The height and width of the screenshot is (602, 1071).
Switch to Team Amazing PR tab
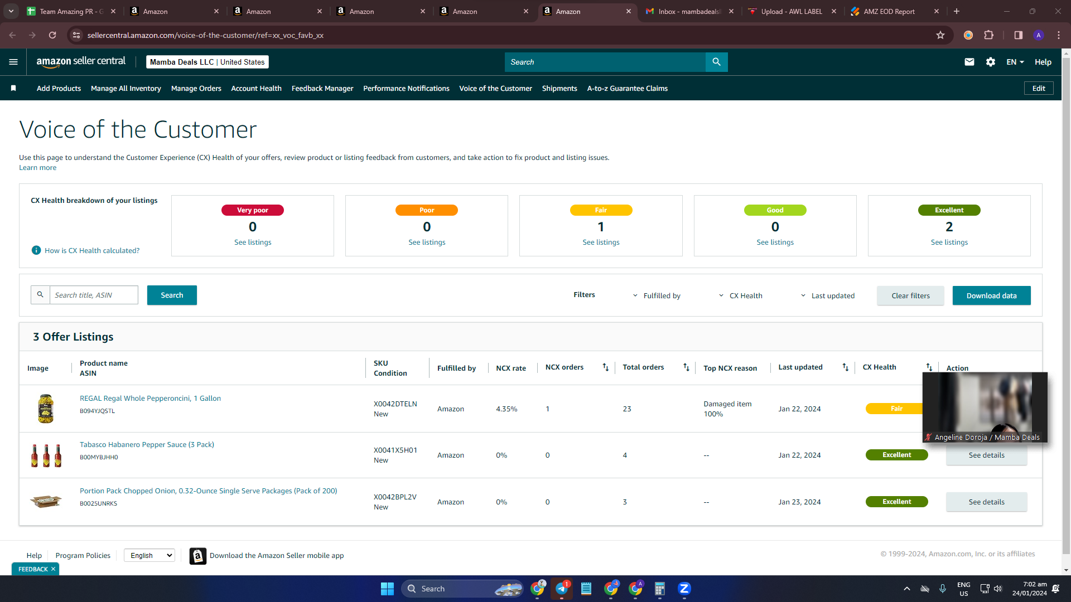tap(71, 11)
